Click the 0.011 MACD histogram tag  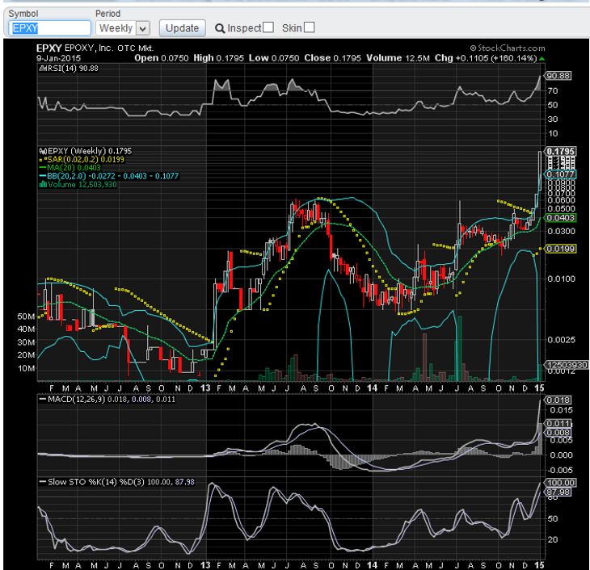[558, 423]
